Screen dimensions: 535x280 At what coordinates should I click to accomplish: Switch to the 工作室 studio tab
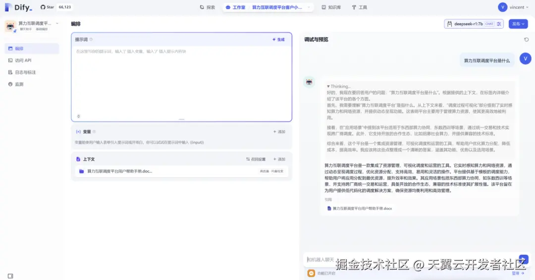235,7
